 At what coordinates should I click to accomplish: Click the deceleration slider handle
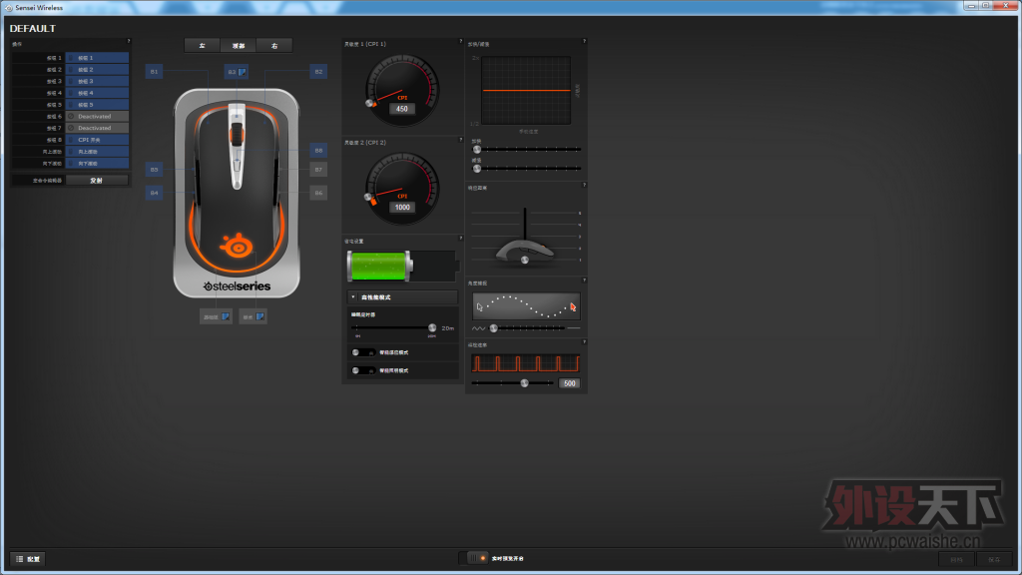477,169
